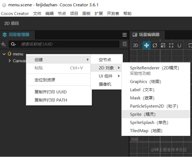Open the 开发者 menu

click(x=113, y=14)
